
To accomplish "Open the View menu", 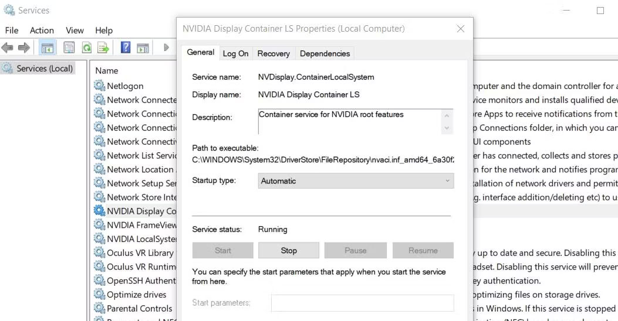I will [x=75, y=30].
